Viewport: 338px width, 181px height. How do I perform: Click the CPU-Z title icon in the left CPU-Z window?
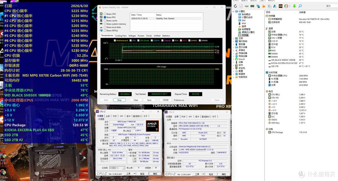[x=97, y=112]
